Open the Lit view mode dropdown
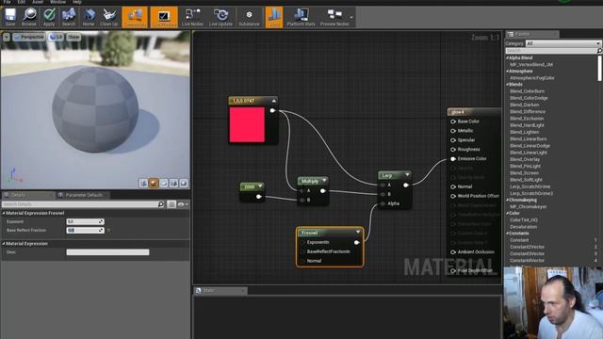 pos(57,37)
